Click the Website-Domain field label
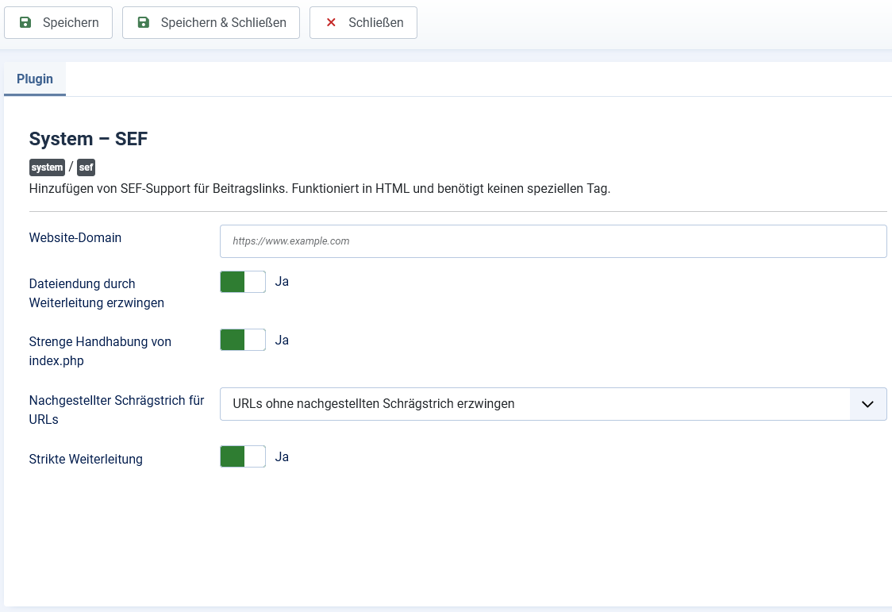The image size is (892, 612). tap(75, 237)
